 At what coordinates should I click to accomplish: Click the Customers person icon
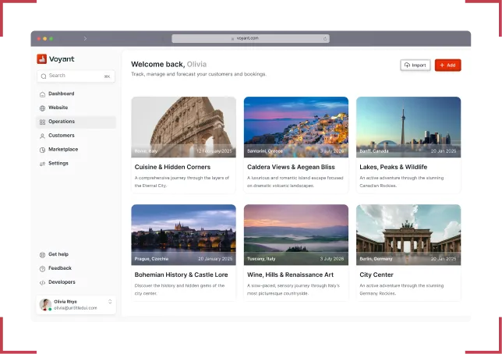coord(42,136)
